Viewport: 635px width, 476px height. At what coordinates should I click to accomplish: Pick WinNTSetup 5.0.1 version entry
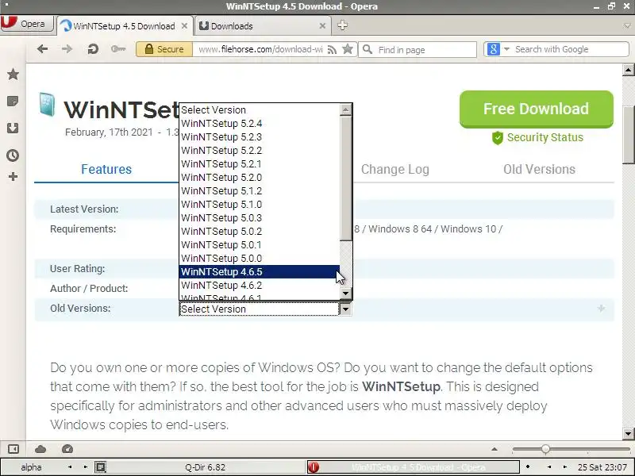coord(260,245)
